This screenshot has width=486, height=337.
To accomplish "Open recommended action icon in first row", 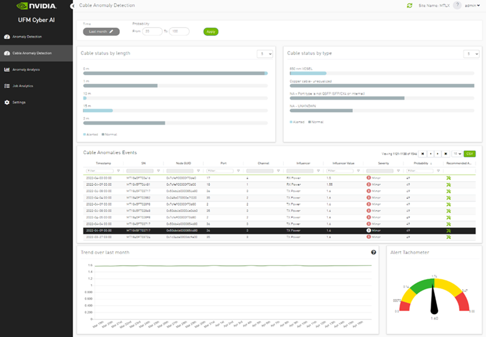I will coord(449,178).
